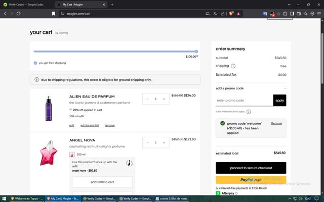Add Alien Eau de Parfum to wishlist

click(x=90, y=125)
